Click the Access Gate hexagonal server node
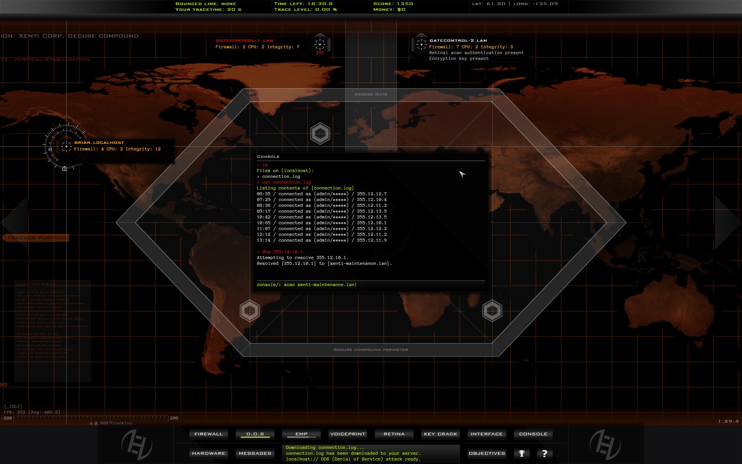Screen dimensions: 742x464 (320, 133)
